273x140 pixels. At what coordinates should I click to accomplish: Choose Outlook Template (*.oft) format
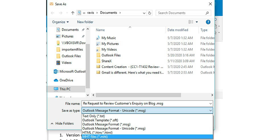click(148, 120)
